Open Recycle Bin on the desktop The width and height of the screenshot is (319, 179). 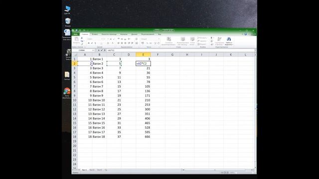(68, 22)
